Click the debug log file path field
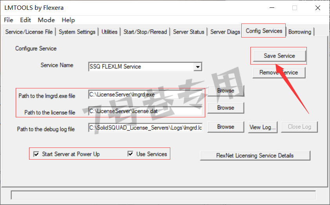 pos(146,128)
